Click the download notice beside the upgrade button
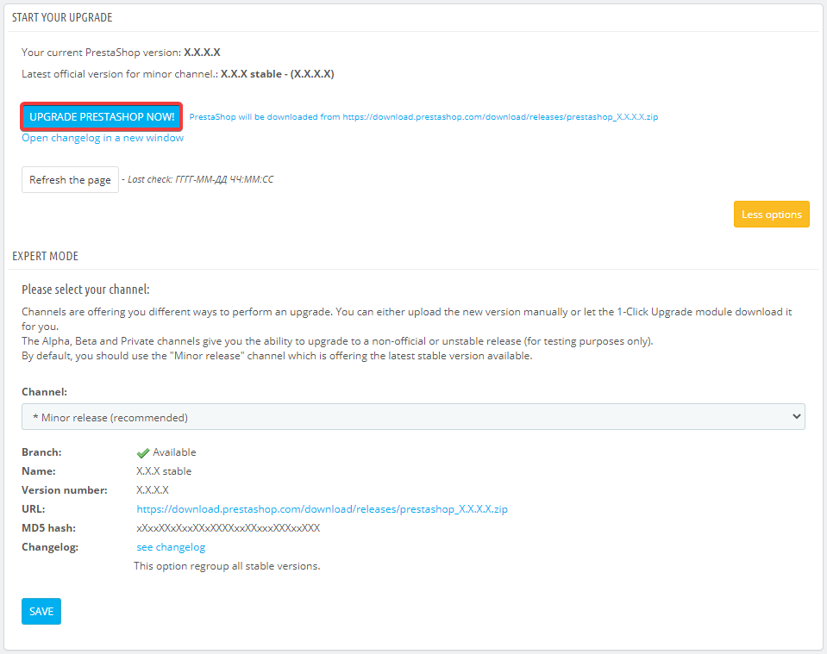The image size is (827, 654). [423, 117]
